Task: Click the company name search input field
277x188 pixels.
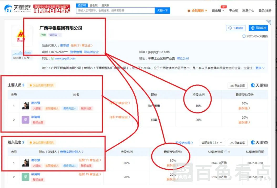Action: click(x=115, y=10)
